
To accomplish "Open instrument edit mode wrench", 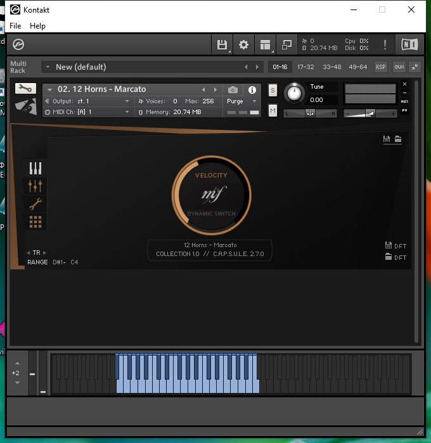I will tap(25, 89).
